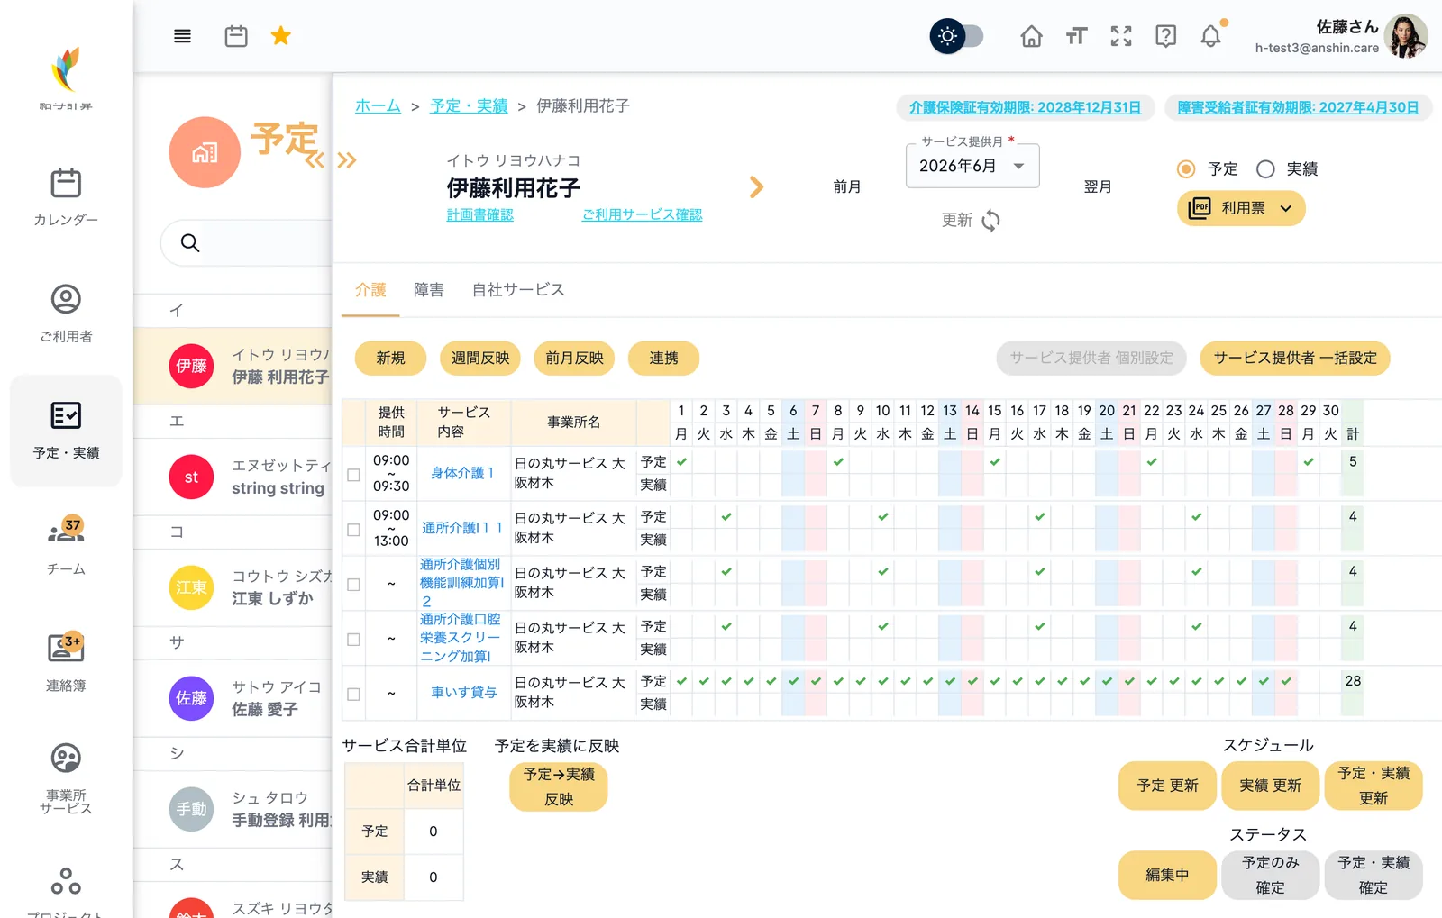Image resolution: width=1442 pixels, height=918 pixels.
Task: Open the help question-mark icon
Action: 1166,36
